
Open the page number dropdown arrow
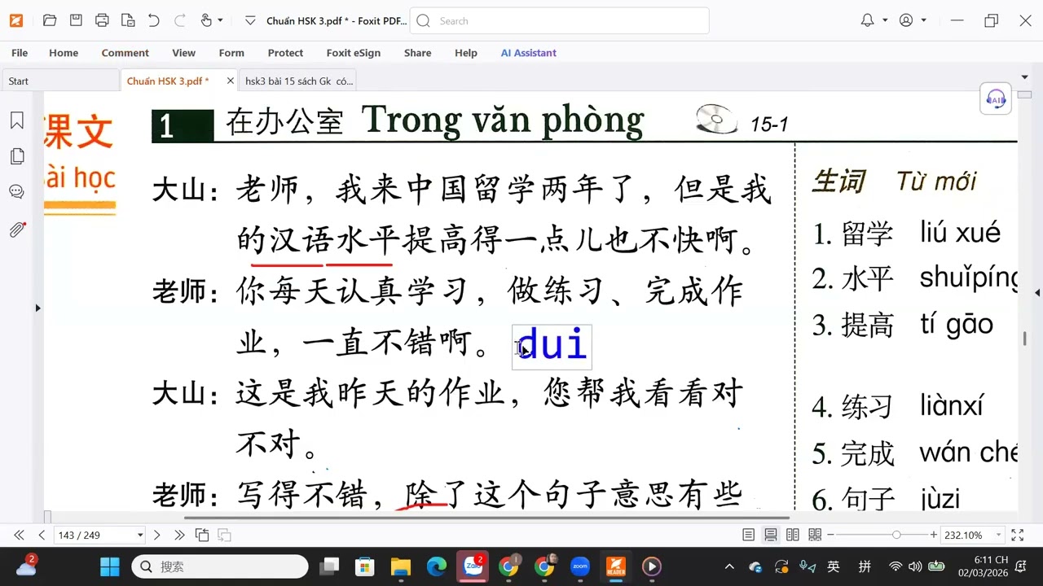point(140,535)
